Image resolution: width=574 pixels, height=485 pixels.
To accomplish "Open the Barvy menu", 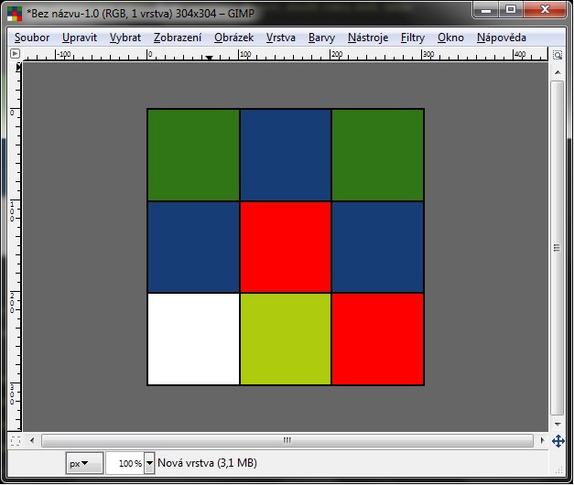I will click(x=321, y=38).
